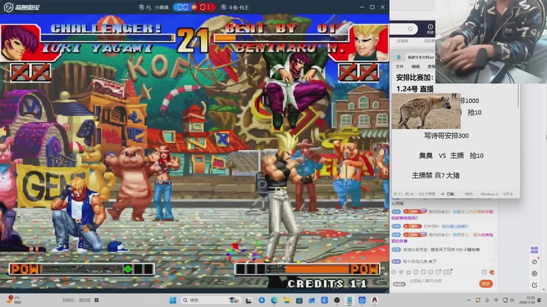This screenshot has width=547, height=307.
Task: Click UTF-8 encoding in Notepad status bar
Action: click(x=508, y=194)
